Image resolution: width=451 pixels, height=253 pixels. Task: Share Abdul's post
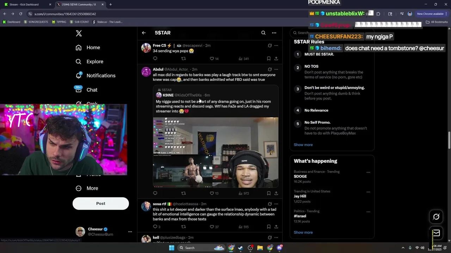[276, 193]
